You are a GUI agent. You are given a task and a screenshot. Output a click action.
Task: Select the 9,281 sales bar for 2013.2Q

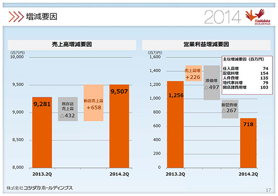click(x=42, y=132)
